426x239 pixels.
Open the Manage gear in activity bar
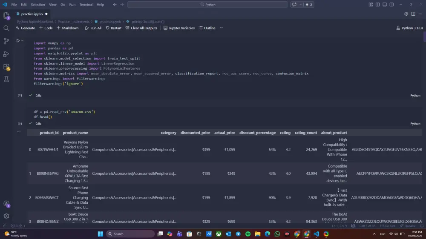(x=6, y=216)
